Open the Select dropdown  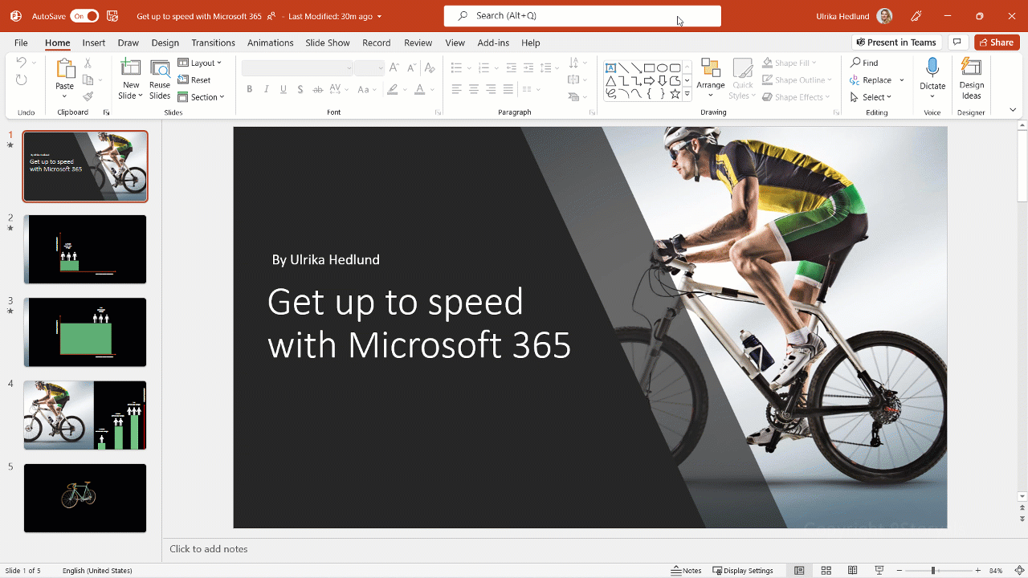(871, 97)
